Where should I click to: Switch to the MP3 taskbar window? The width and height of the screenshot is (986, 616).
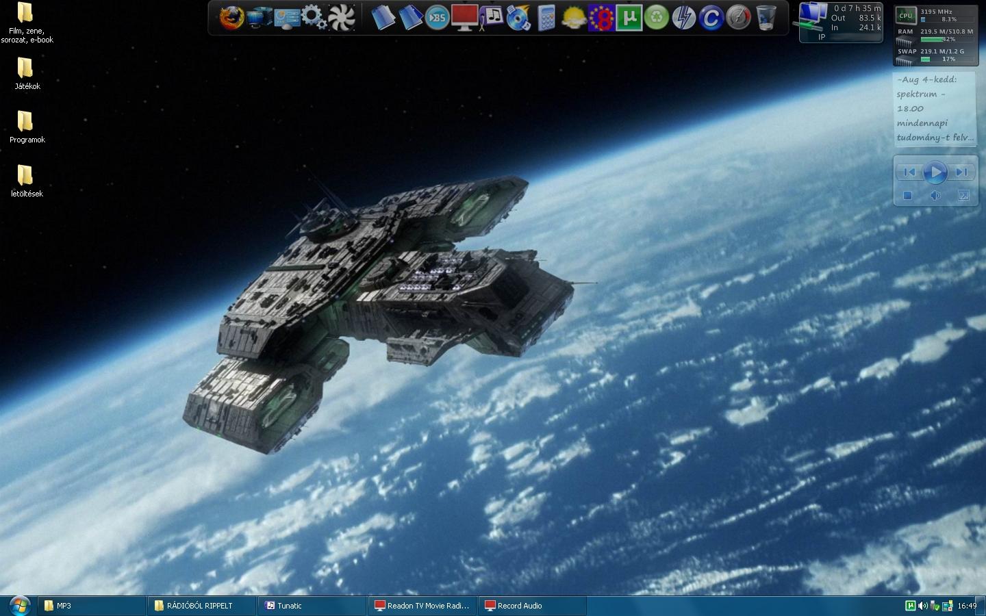pos(91,606)
